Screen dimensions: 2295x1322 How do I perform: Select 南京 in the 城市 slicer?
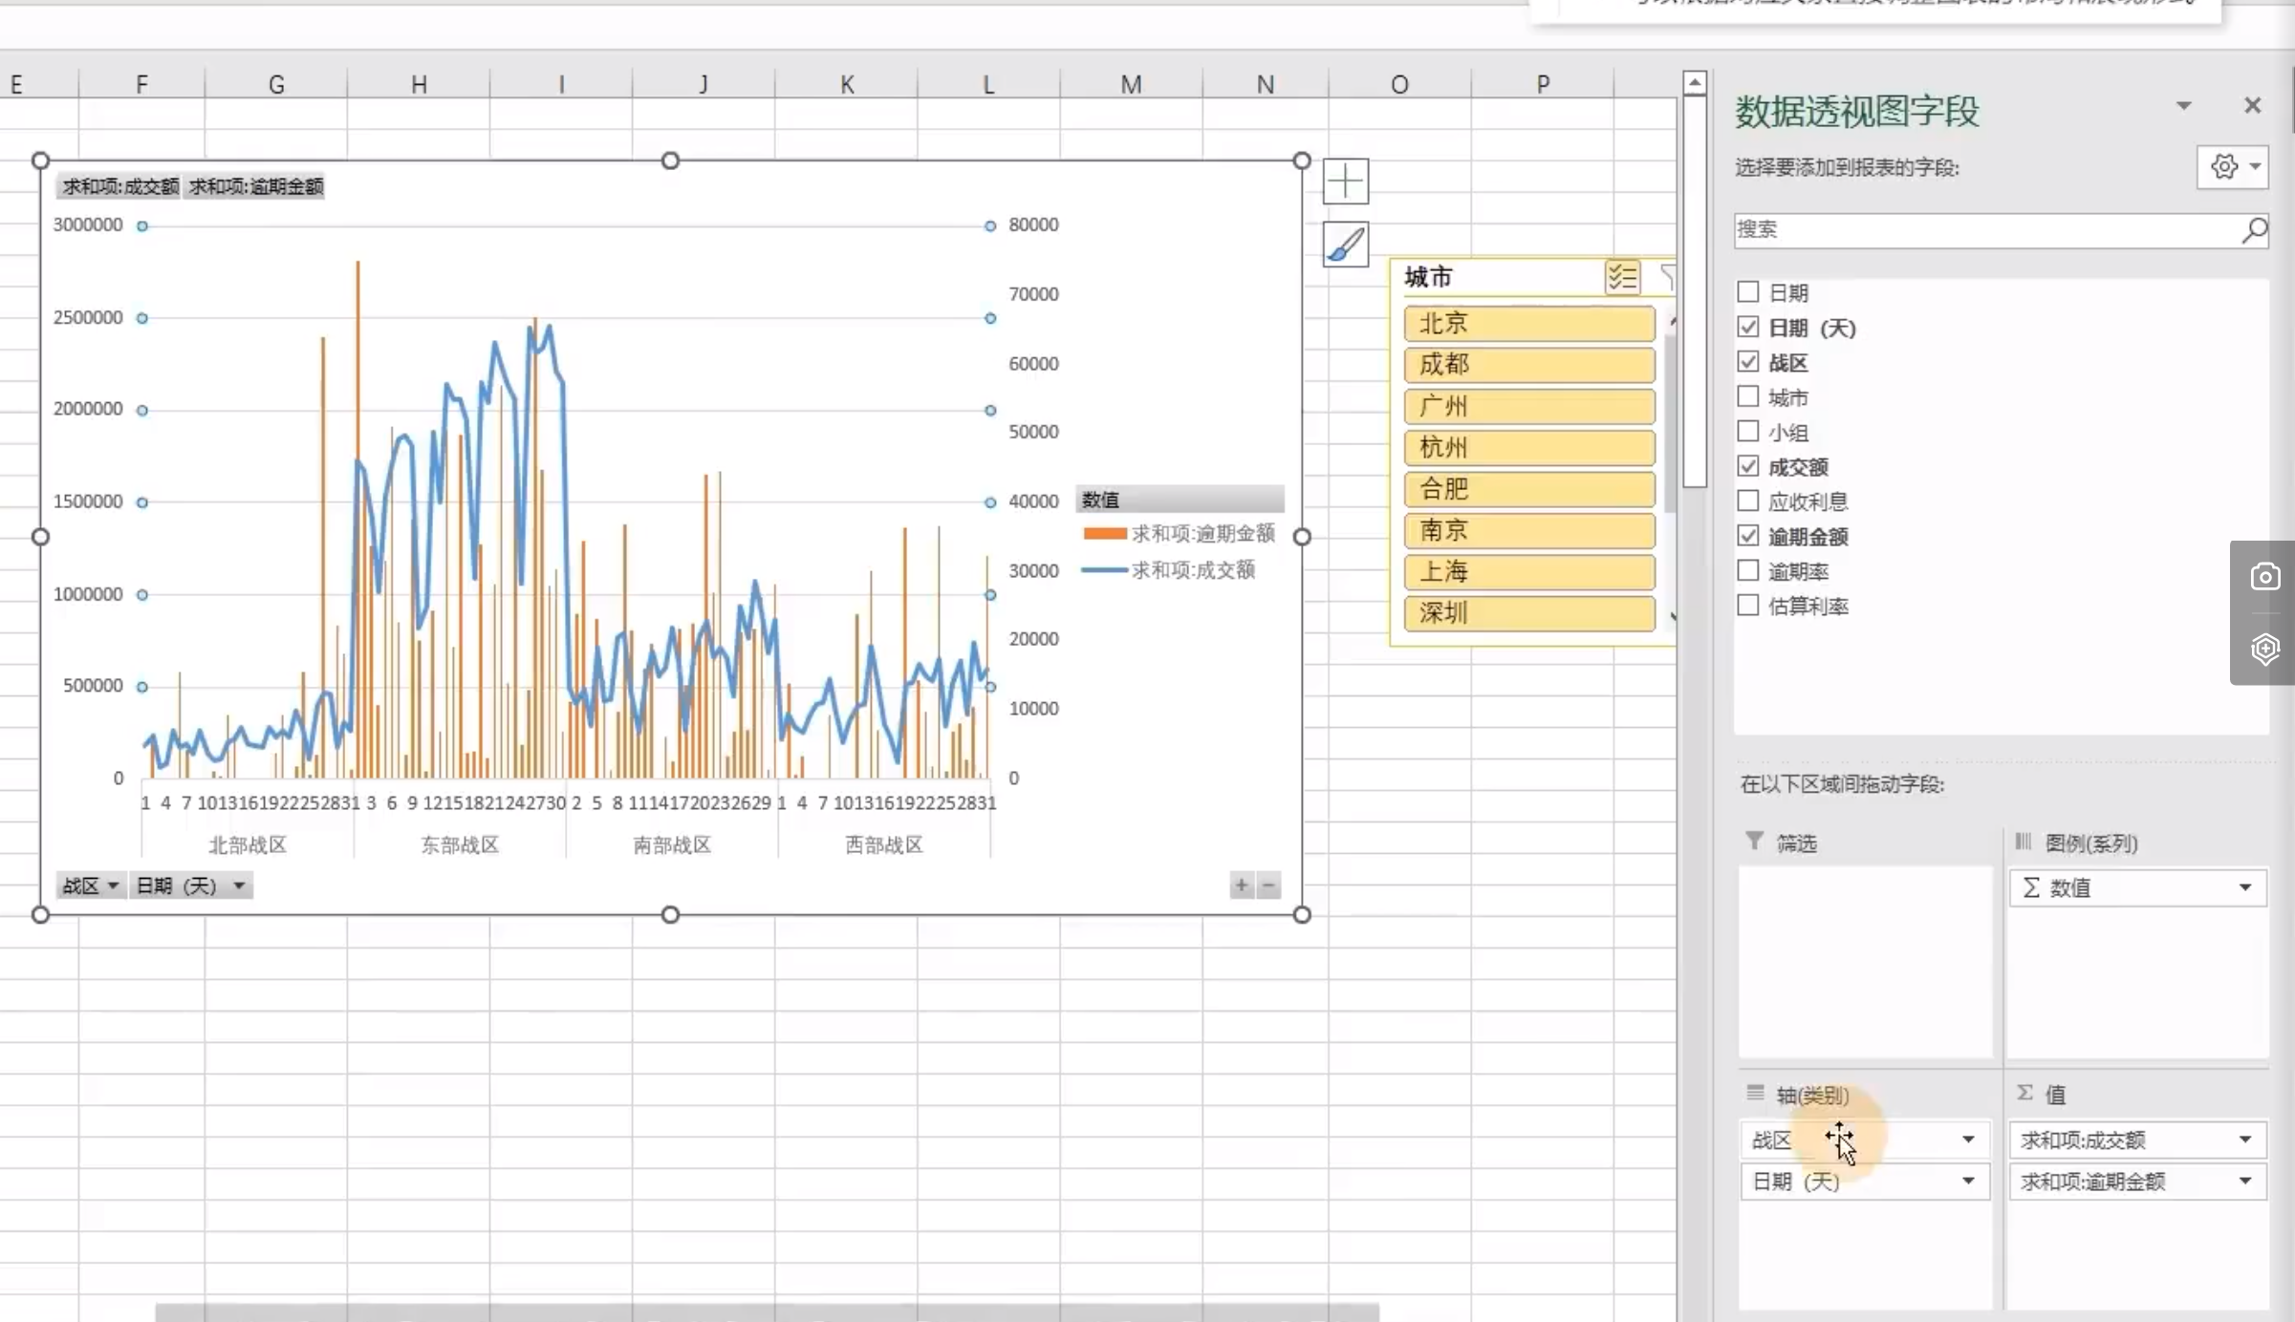[1529, 530]
